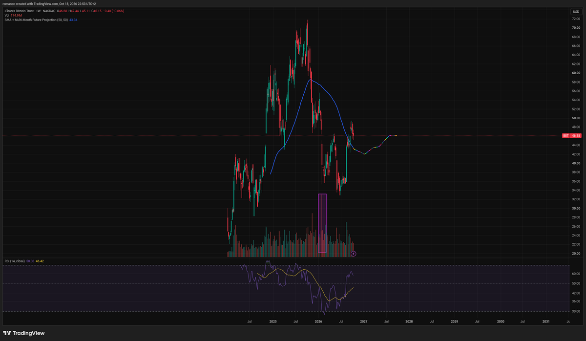Viewport: 586px width, 341px height.
Task: Select SMA + Multi-Month Future Projection legend
Action: pyautogui.click(x=36, y=20)
